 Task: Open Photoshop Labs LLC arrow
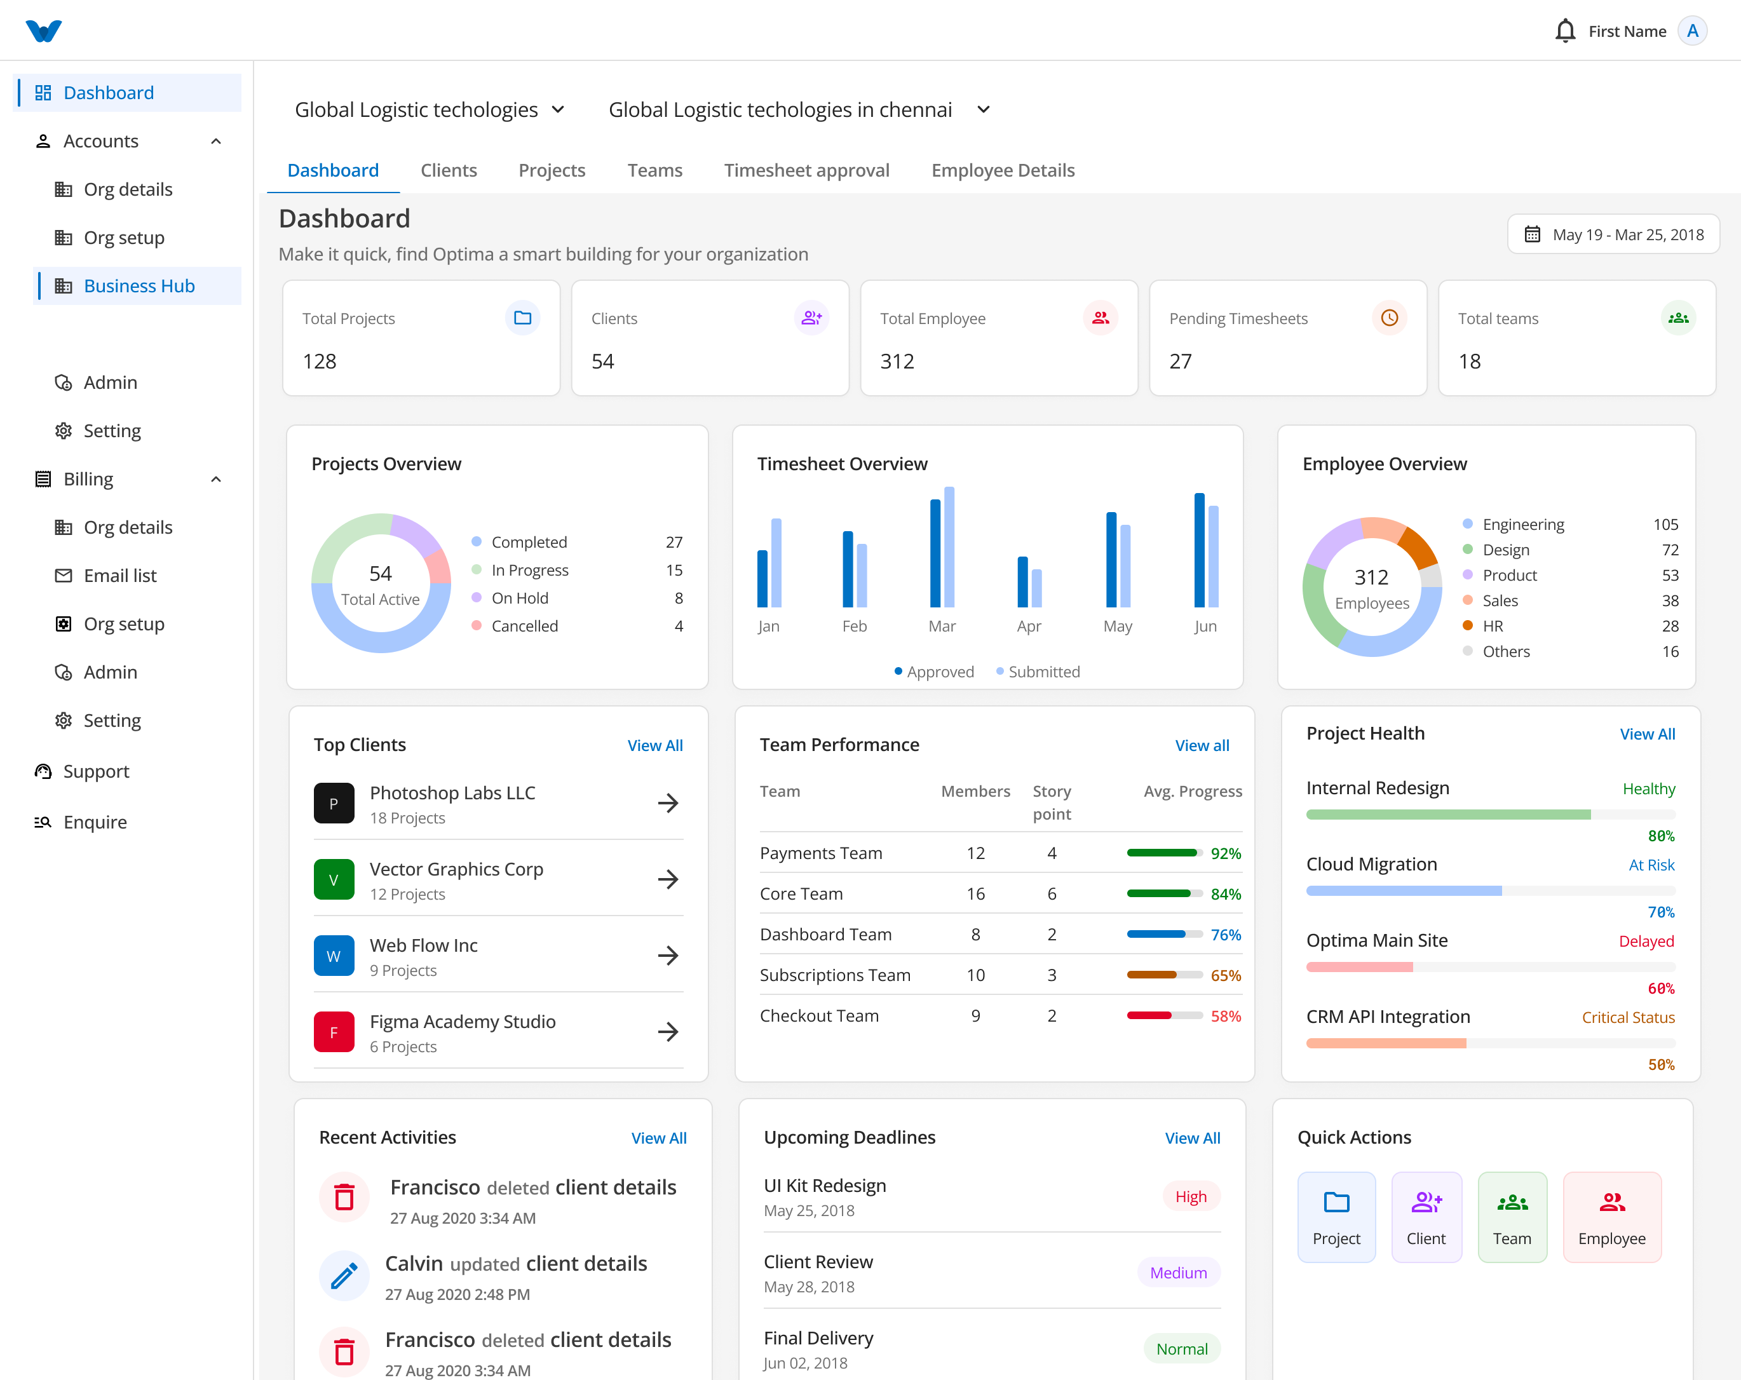click(668, 802)
